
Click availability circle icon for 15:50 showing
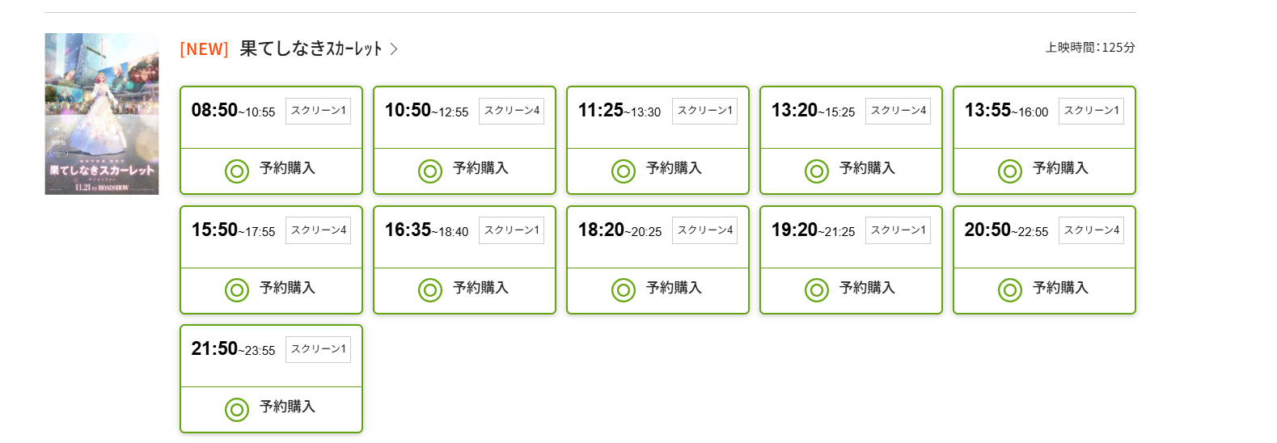click(x=237, y=290)
